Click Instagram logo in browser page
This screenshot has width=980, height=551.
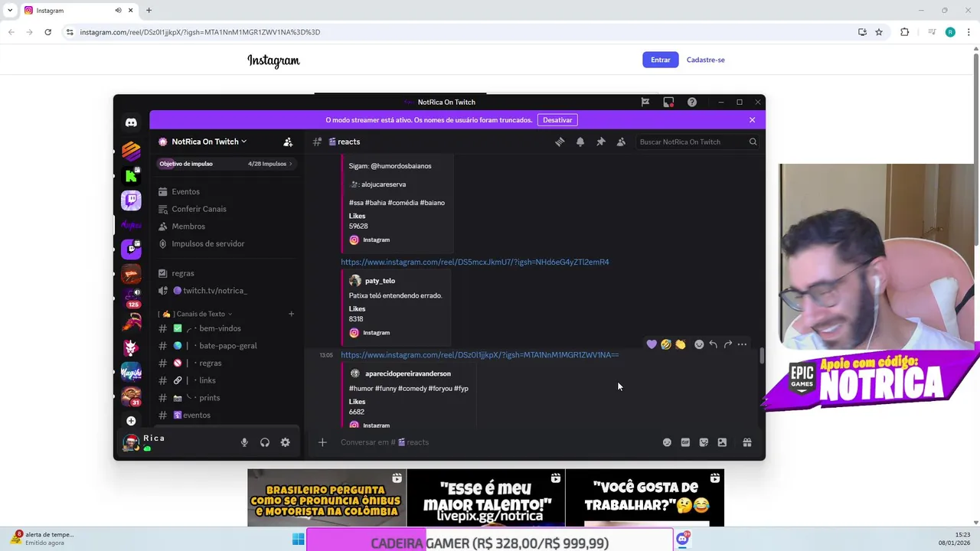[273, 60]
